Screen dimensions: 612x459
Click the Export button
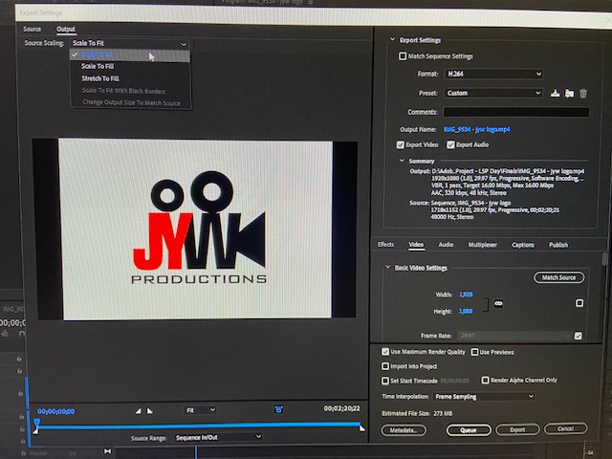point(517,429)
